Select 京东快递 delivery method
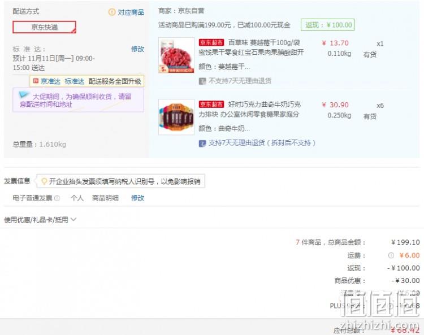This screenshot has height=335, width=424. [44, 27]
